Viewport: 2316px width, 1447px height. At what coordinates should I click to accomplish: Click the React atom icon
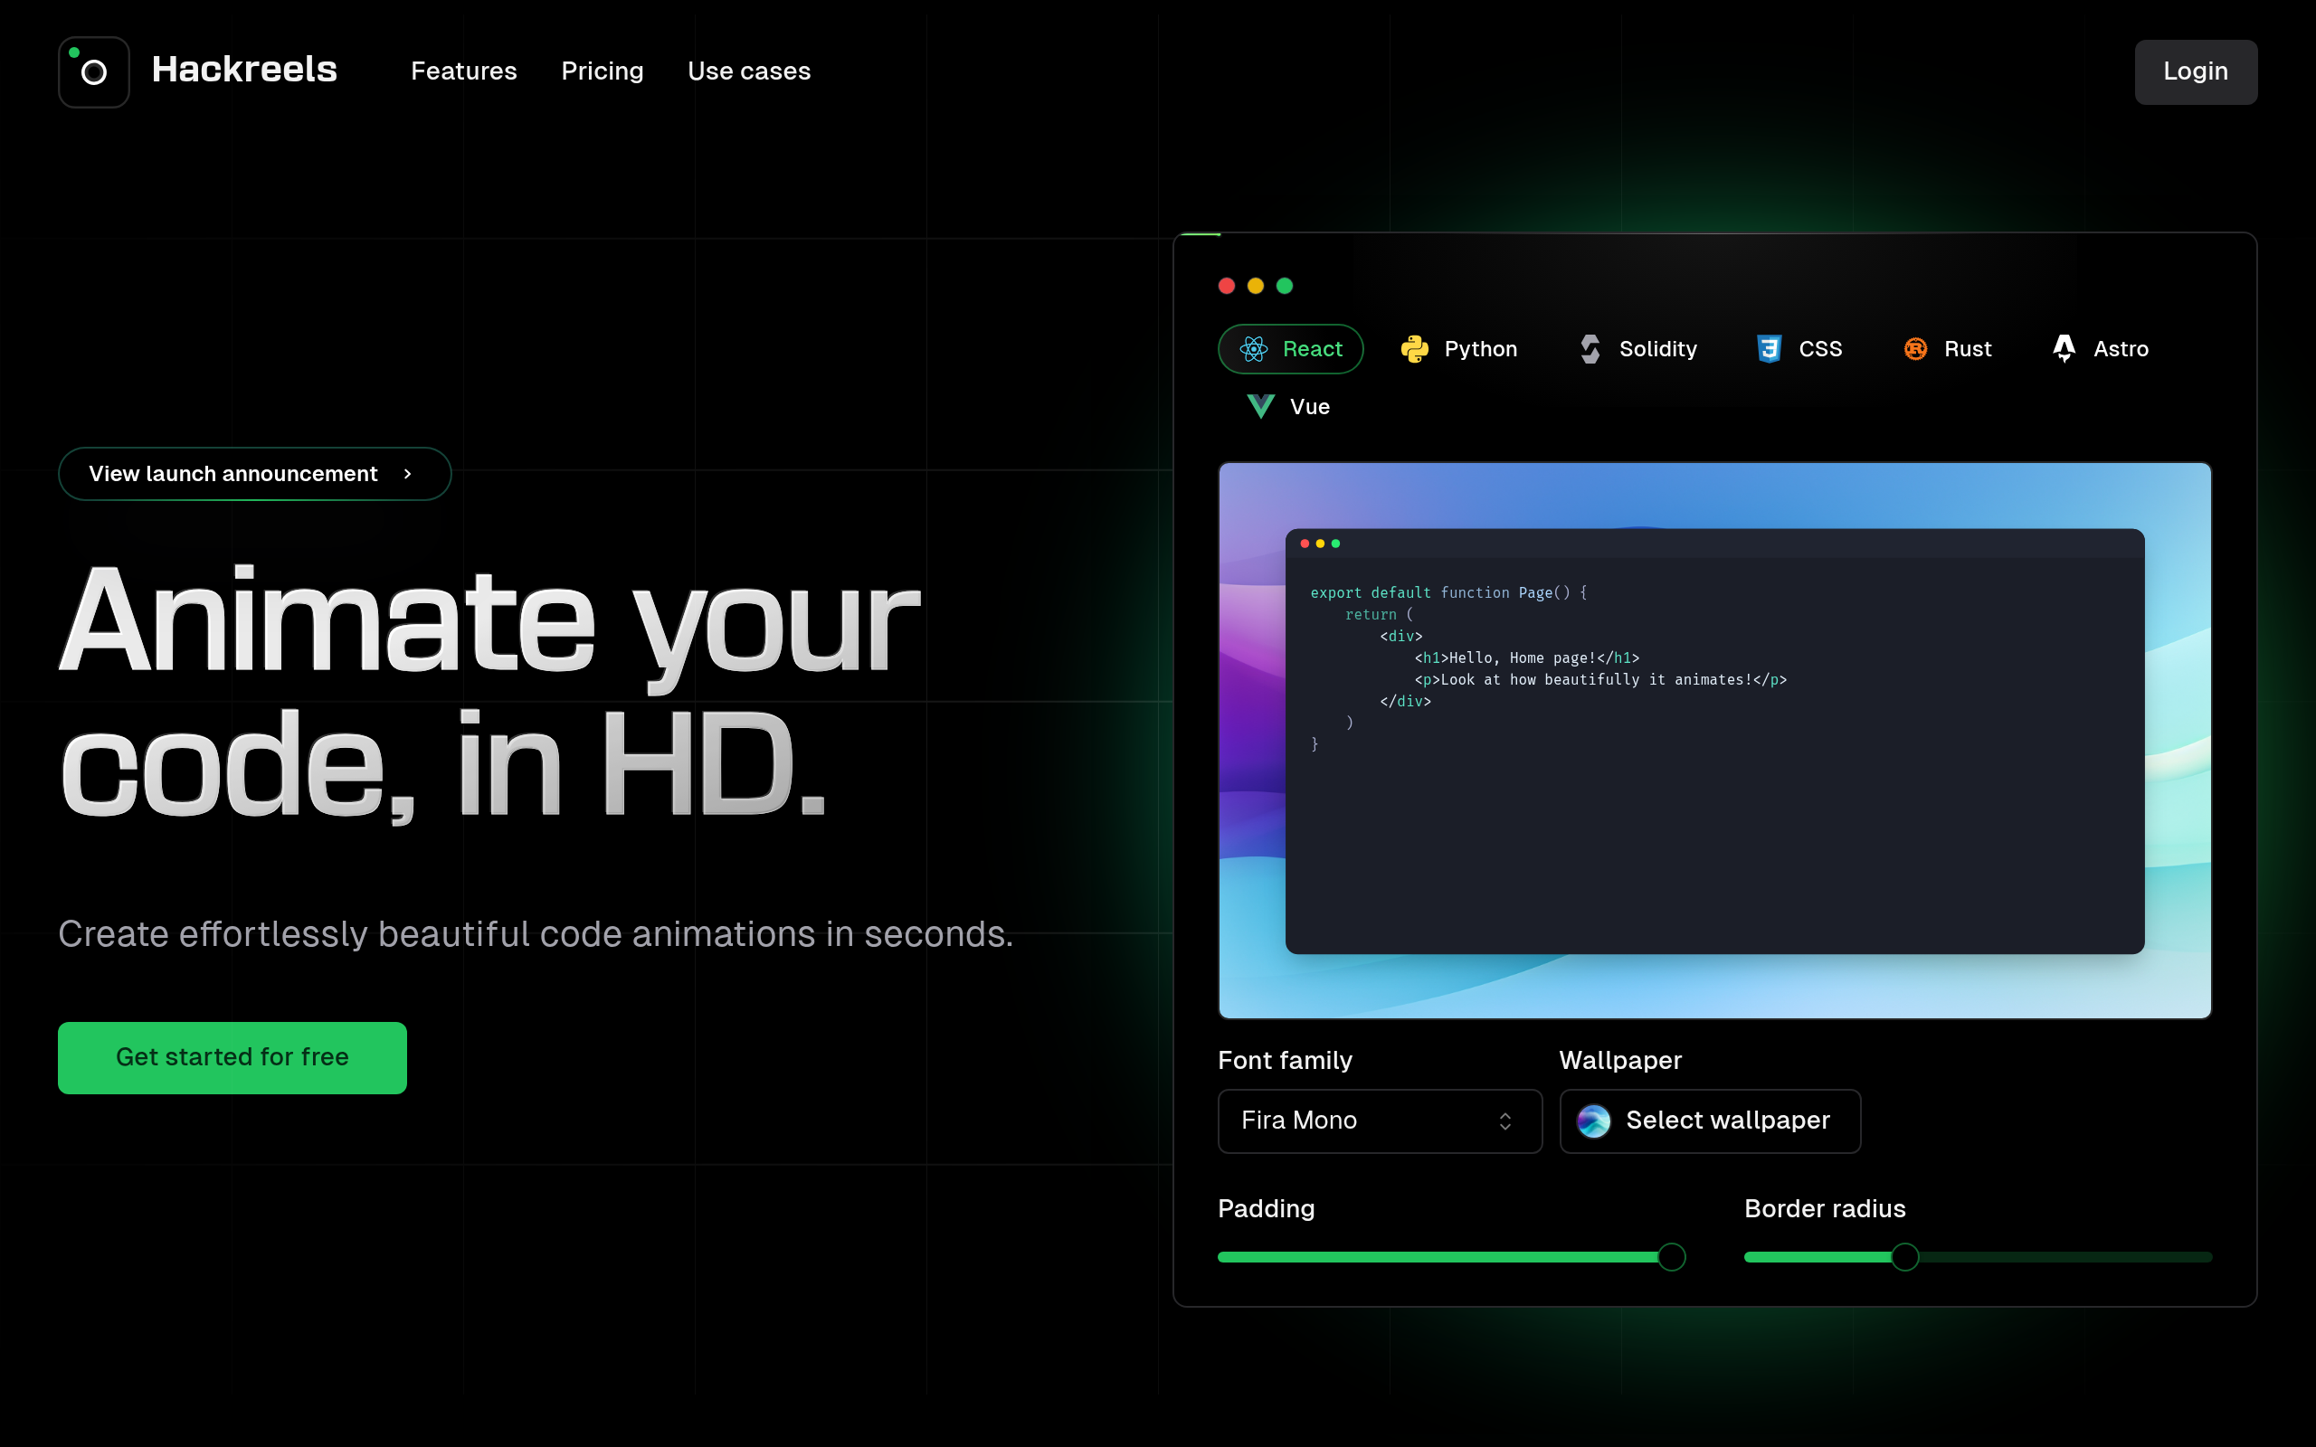coord(1254,349)
